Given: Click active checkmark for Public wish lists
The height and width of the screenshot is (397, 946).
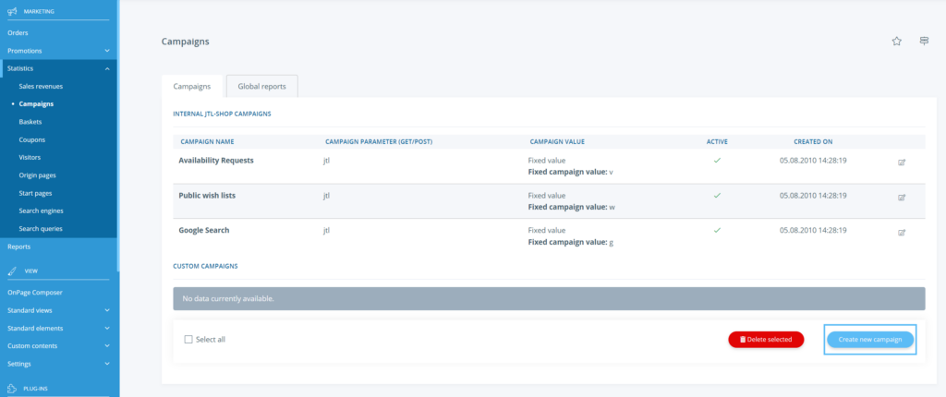Looking at the screenshot, I should pyautogui.click(x=717, y=196).
